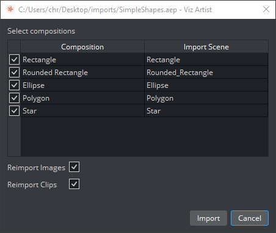The height and width of the screenshot is (233, 276).
Task: Click the Import button
Action: pyautogui.click(x=208, y=218)
